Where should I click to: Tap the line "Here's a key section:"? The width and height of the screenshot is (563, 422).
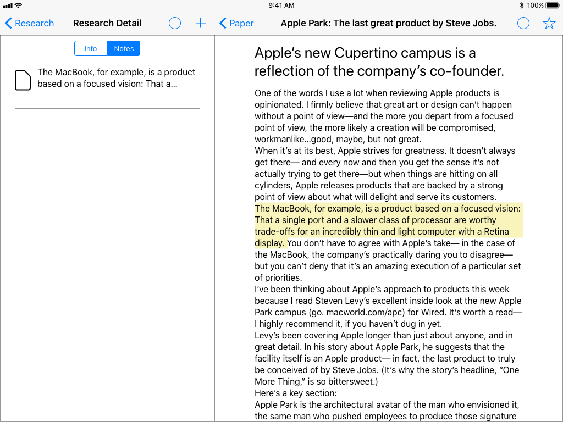click(295, 393)
